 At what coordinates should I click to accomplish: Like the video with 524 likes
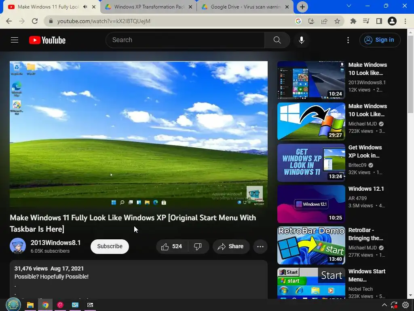coord(172,247)
